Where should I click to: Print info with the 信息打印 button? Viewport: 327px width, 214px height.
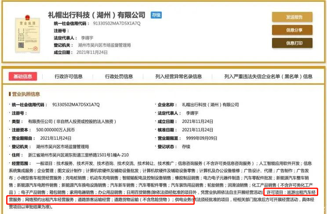coord(292,43)
